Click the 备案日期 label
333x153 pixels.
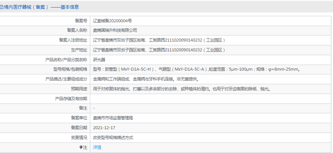(79, 128)
